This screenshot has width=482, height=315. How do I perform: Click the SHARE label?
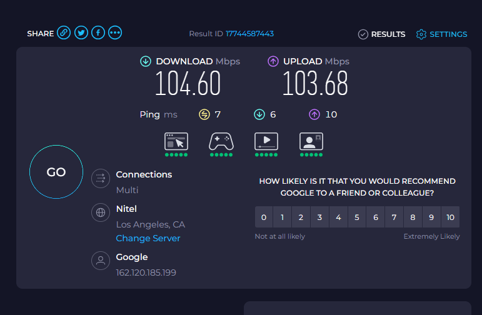coord(40,34)
